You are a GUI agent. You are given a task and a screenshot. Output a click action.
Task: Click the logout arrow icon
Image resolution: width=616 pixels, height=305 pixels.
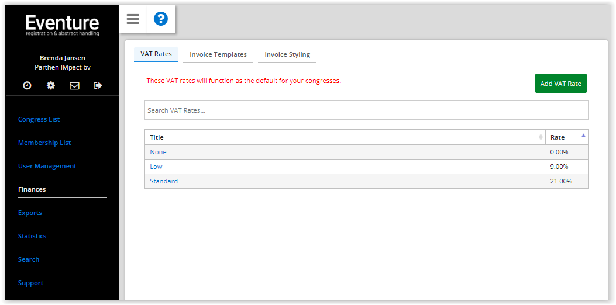tap(98, 85)
